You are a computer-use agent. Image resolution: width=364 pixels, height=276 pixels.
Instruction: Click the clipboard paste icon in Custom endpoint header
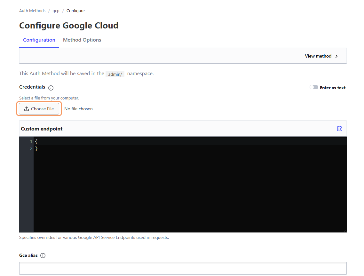[x=339, y=128]
